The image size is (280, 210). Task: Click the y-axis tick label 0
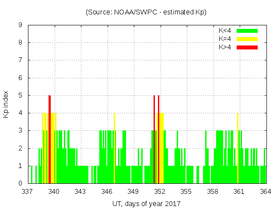point(21,183)
